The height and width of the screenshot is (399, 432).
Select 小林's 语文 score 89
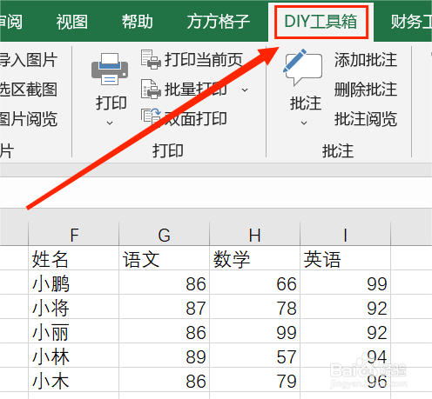click(165, 356)
